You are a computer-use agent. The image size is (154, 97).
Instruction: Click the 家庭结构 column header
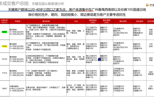pos(93,21)
